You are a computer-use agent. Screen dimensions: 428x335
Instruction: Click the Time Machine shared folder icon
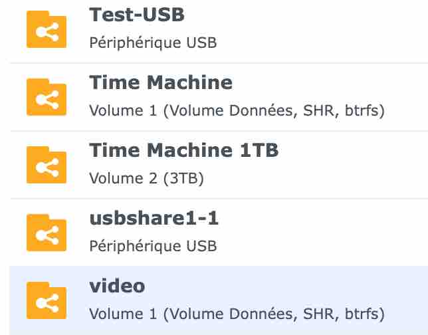(x=47, y=97)
